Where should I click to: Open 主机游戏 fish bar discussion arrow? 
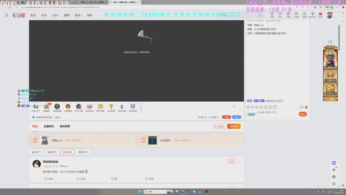coord(191,140)
